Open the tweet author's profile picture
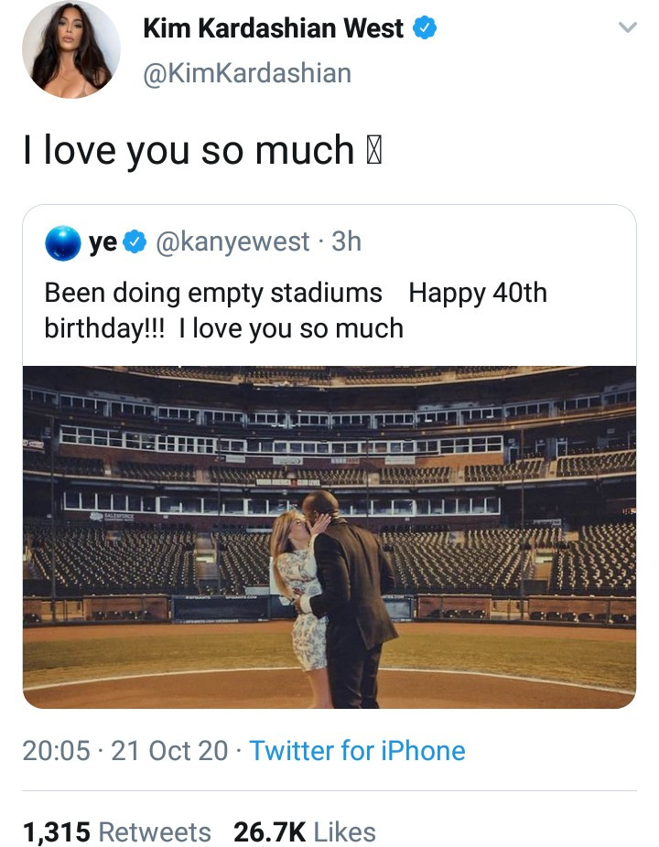 click(71, 50)
